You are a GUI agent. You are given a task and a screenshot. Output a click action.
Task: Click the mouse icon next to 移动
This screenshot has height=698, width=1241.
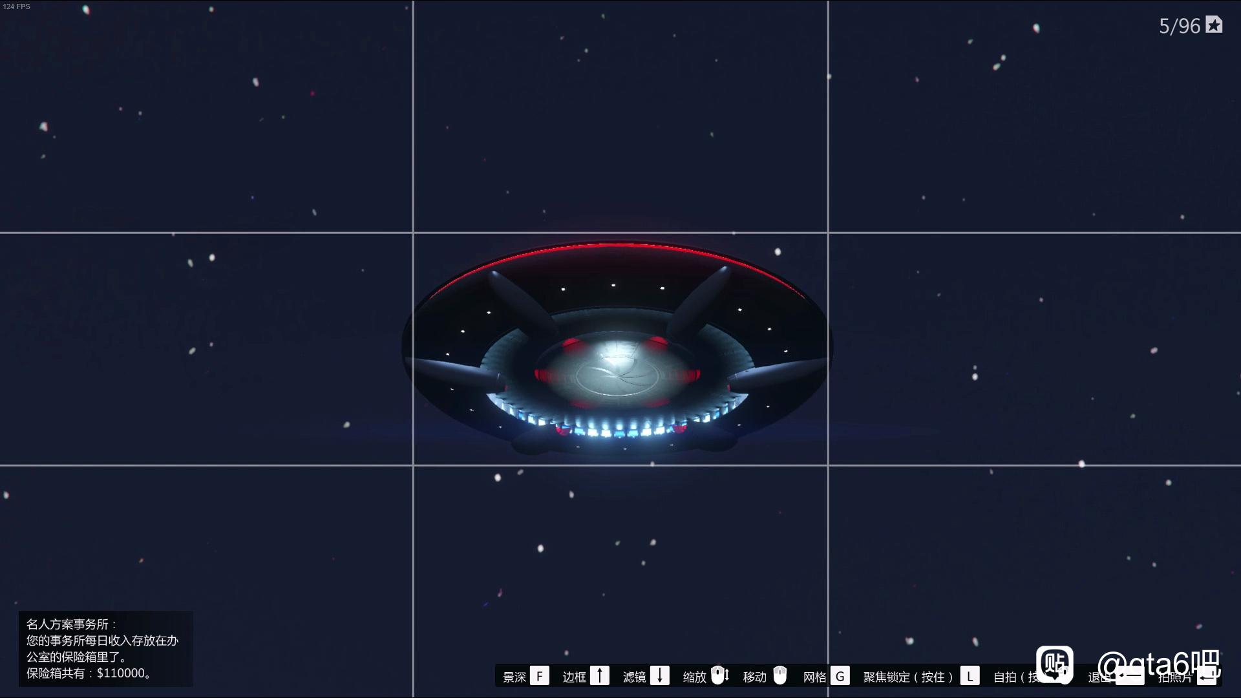780,675
